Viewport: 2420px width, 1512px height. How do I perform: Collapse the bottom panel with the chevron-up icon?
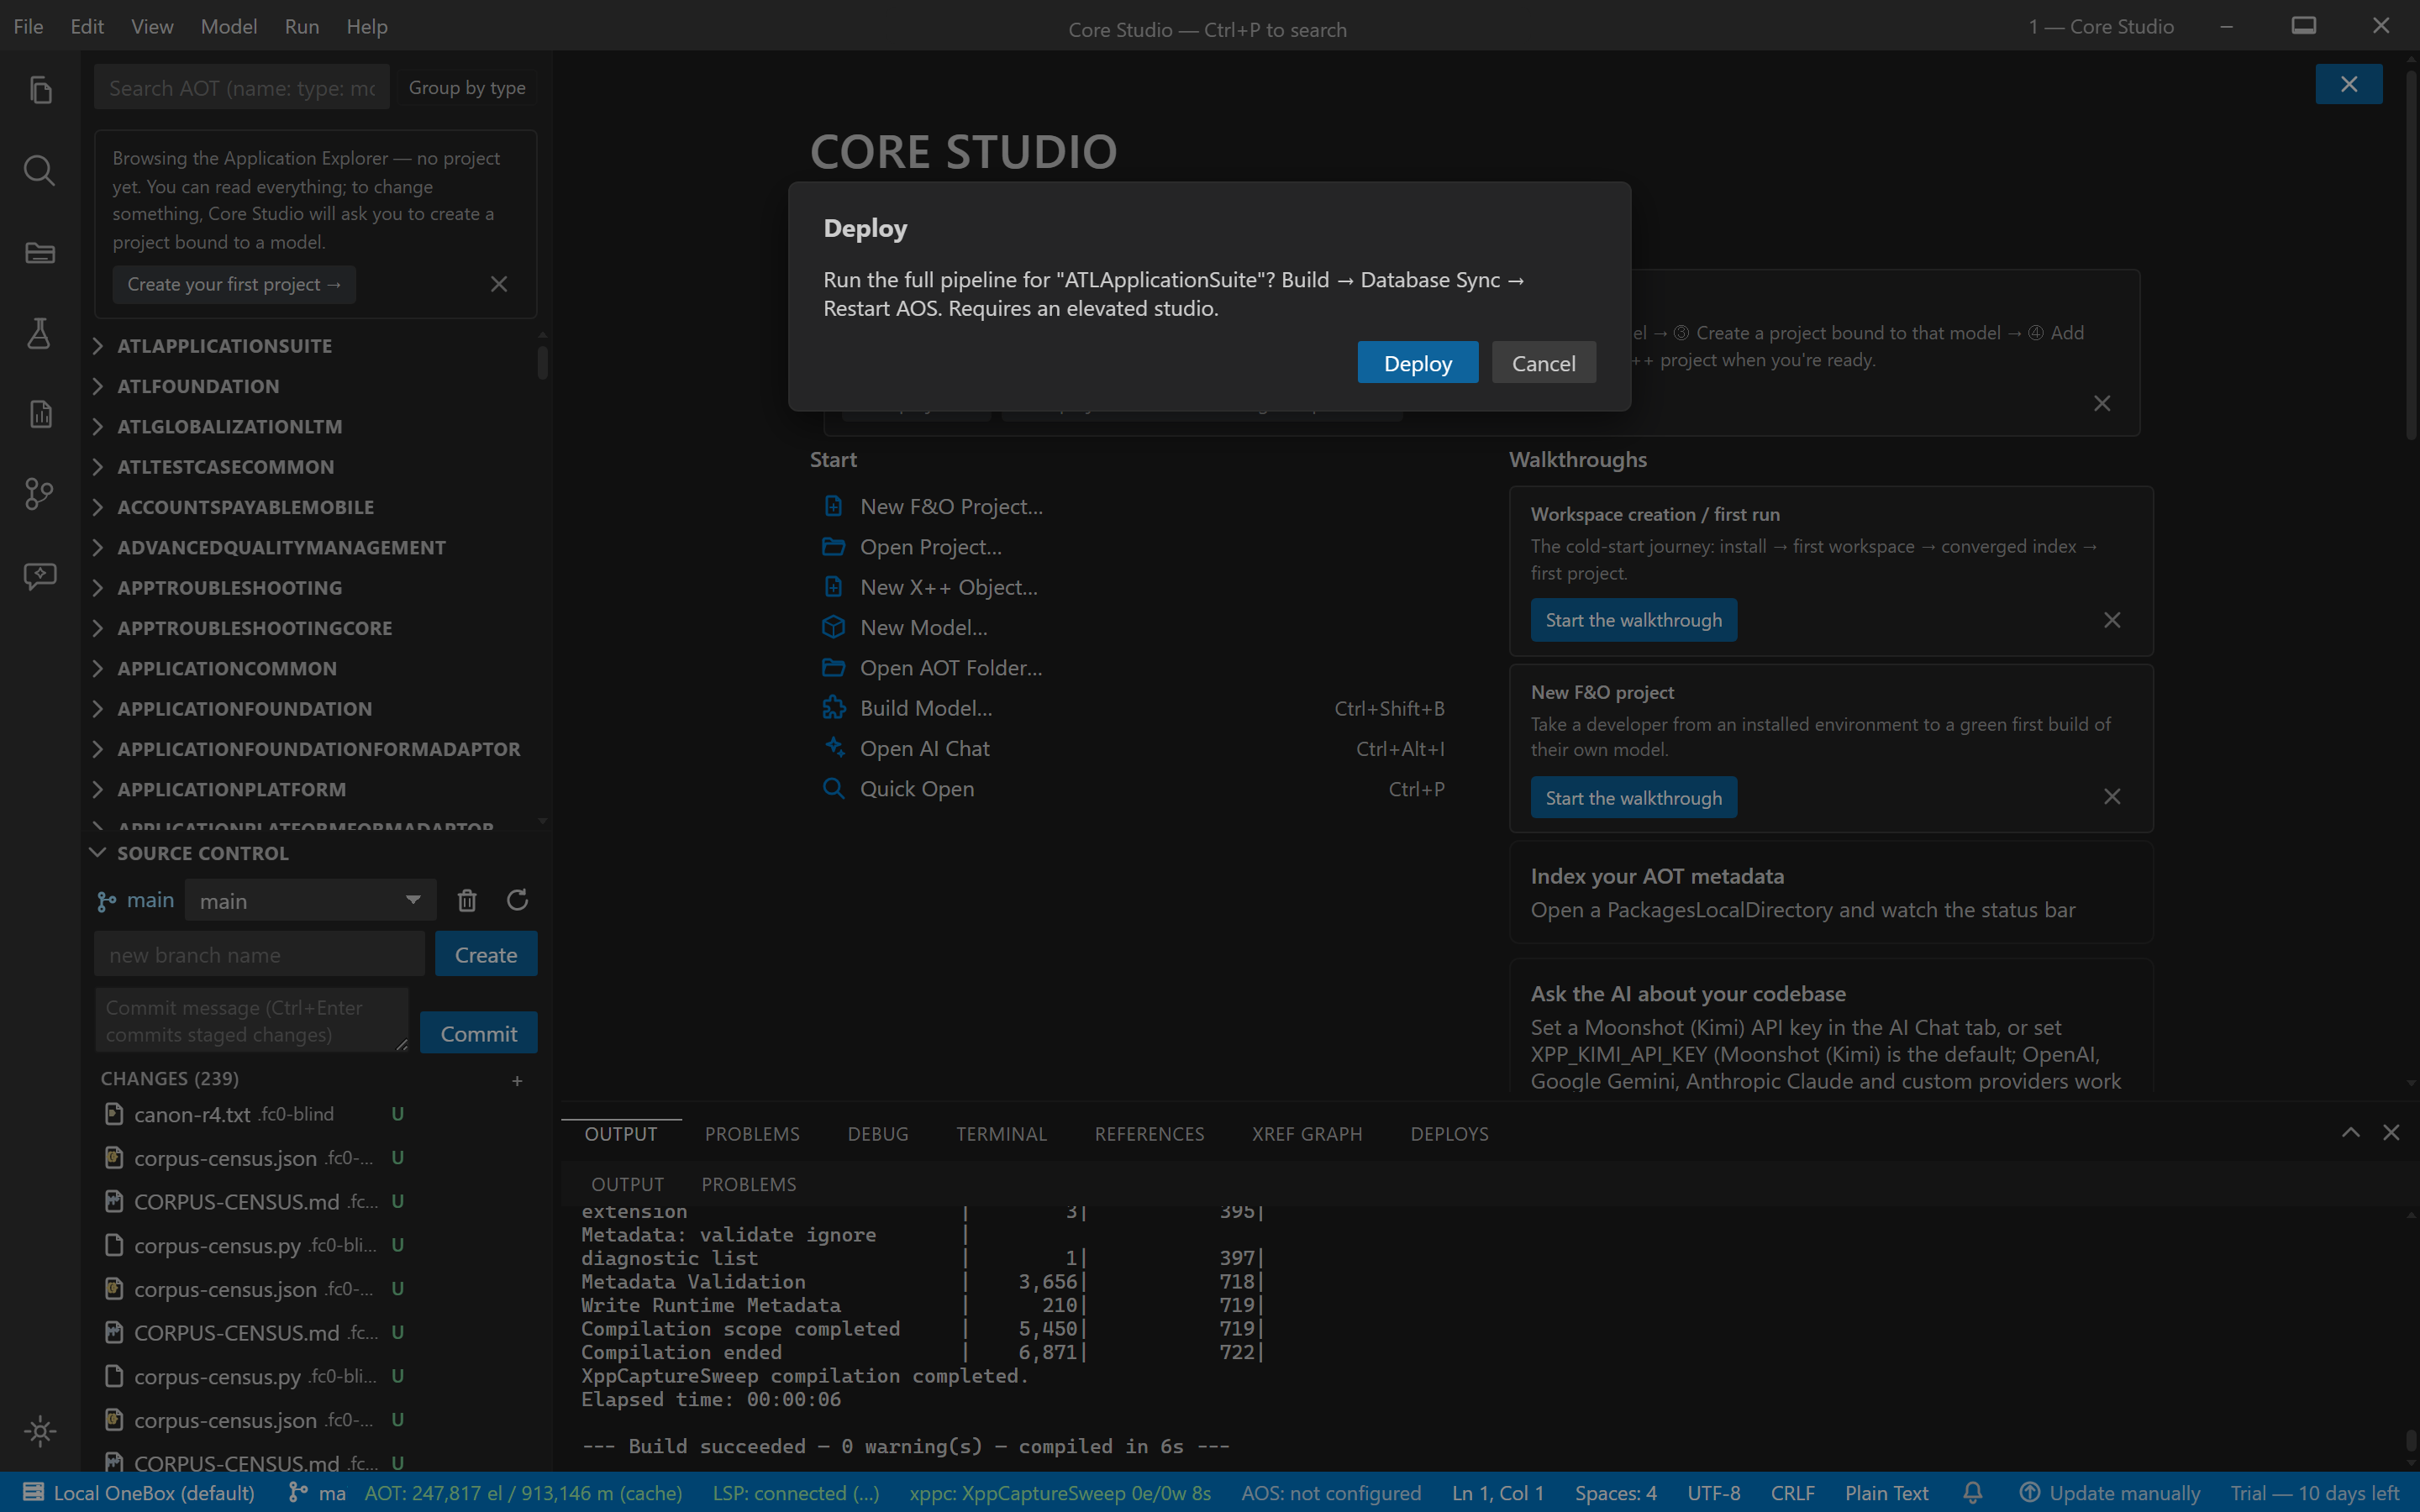[x=2350, y=1132]
